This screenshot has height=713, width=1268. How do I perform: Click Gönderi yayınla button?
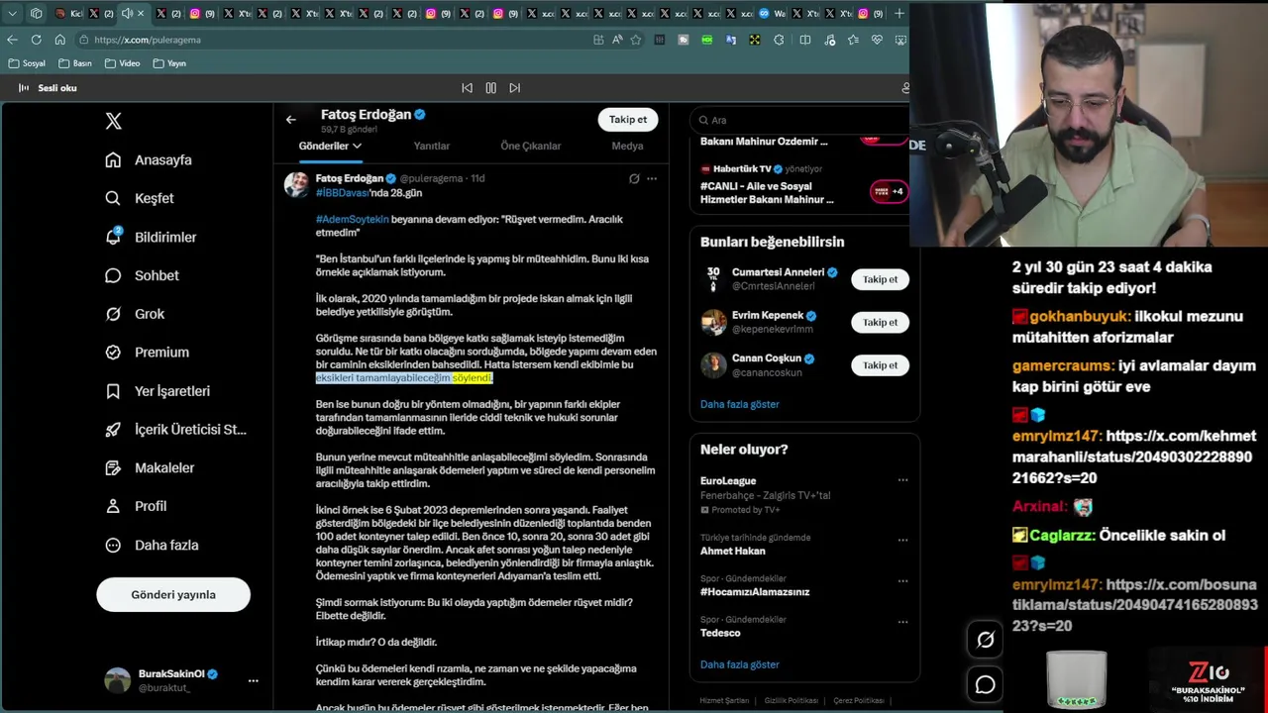pos(173,594)
